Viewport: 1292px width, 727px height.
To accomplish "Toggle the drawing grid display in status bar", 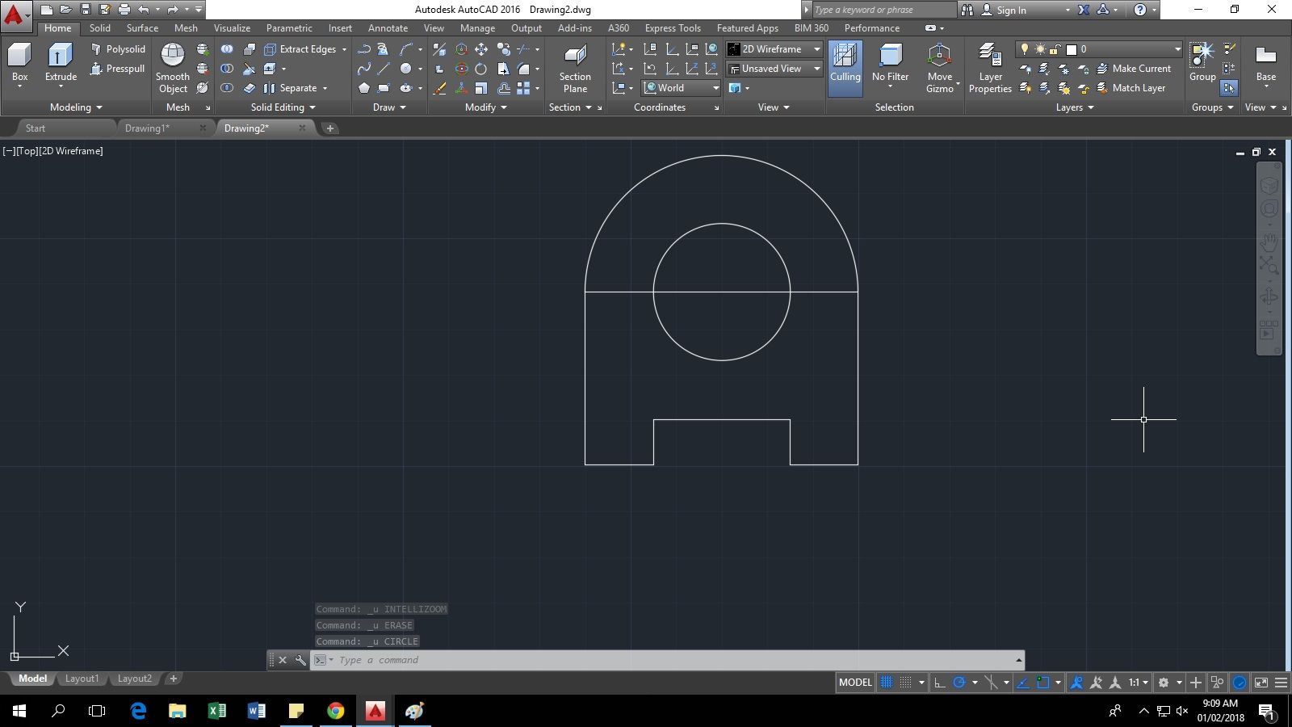I will pyautogui.click(x=887, y=683).
